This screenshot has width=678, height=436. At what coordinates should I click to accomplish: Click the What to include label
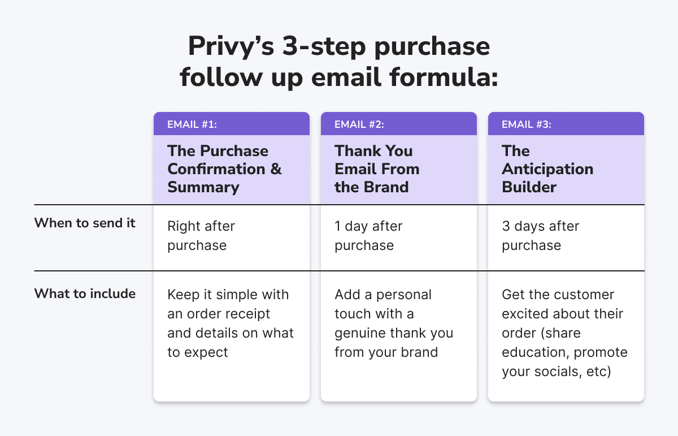click(85, 293)
